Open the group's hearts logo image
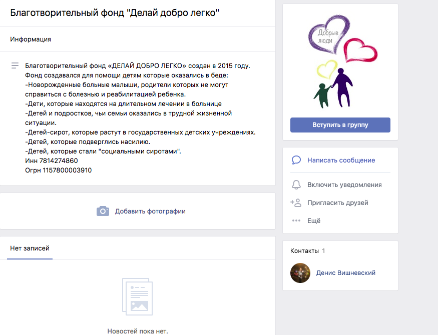438x335 pixels. (340, 62)
